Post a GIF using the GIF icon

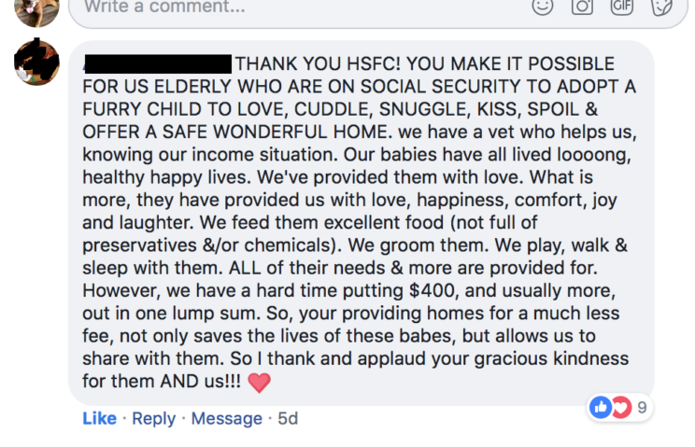[622, 7]
